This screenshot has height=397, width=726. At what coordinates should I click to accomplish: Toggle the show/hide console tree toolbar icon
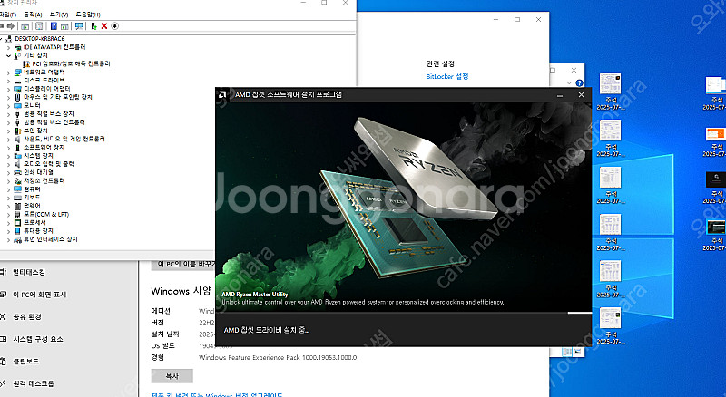pyautogui.click(x=25, y=26)
